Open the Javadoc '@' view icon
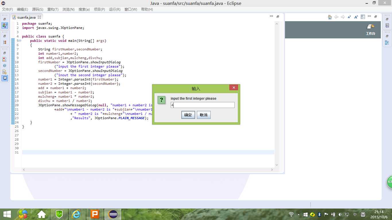 click(x=5, y=66)
